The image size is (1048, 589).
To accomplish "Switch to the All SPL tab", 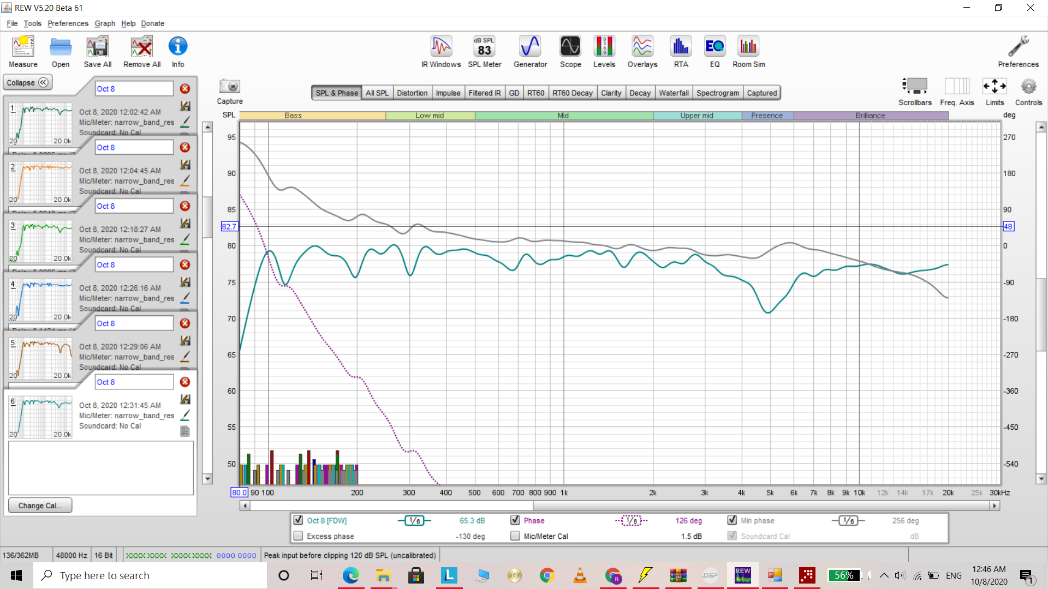I will coord(377,93).
